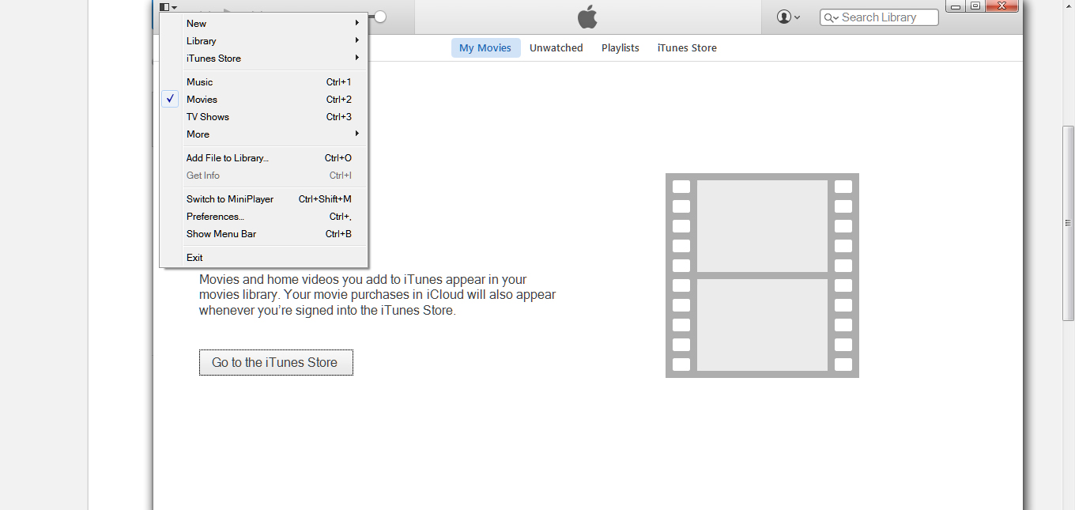Screen dimensions: 1075x510
Task: Switch to the My Movies tab
Action: click(x=485, y=48)
